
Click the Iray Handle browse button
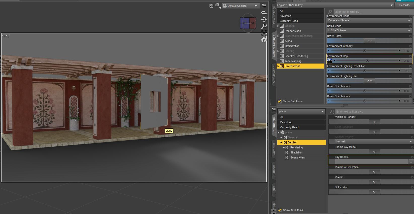411,162
